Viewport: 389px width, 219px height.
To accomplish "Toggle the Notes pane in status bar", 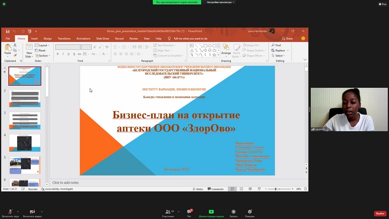I will (x=198, y=189).
